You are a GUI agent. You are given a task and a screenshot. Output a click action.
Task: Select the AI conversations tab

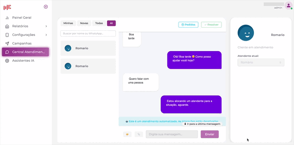(x=112, y=23)
